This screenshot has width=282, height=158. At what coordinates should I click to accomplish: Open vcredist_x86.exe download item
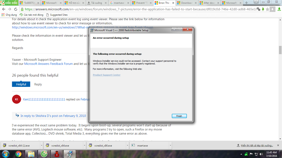coord(107,146)
